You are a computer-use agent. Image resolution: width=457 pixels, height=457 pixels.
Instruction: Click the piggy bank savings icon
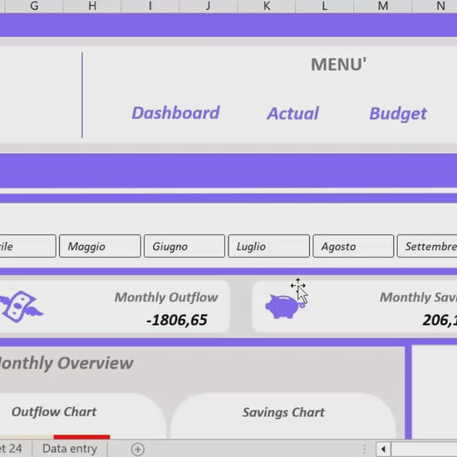tap(284, 307)
